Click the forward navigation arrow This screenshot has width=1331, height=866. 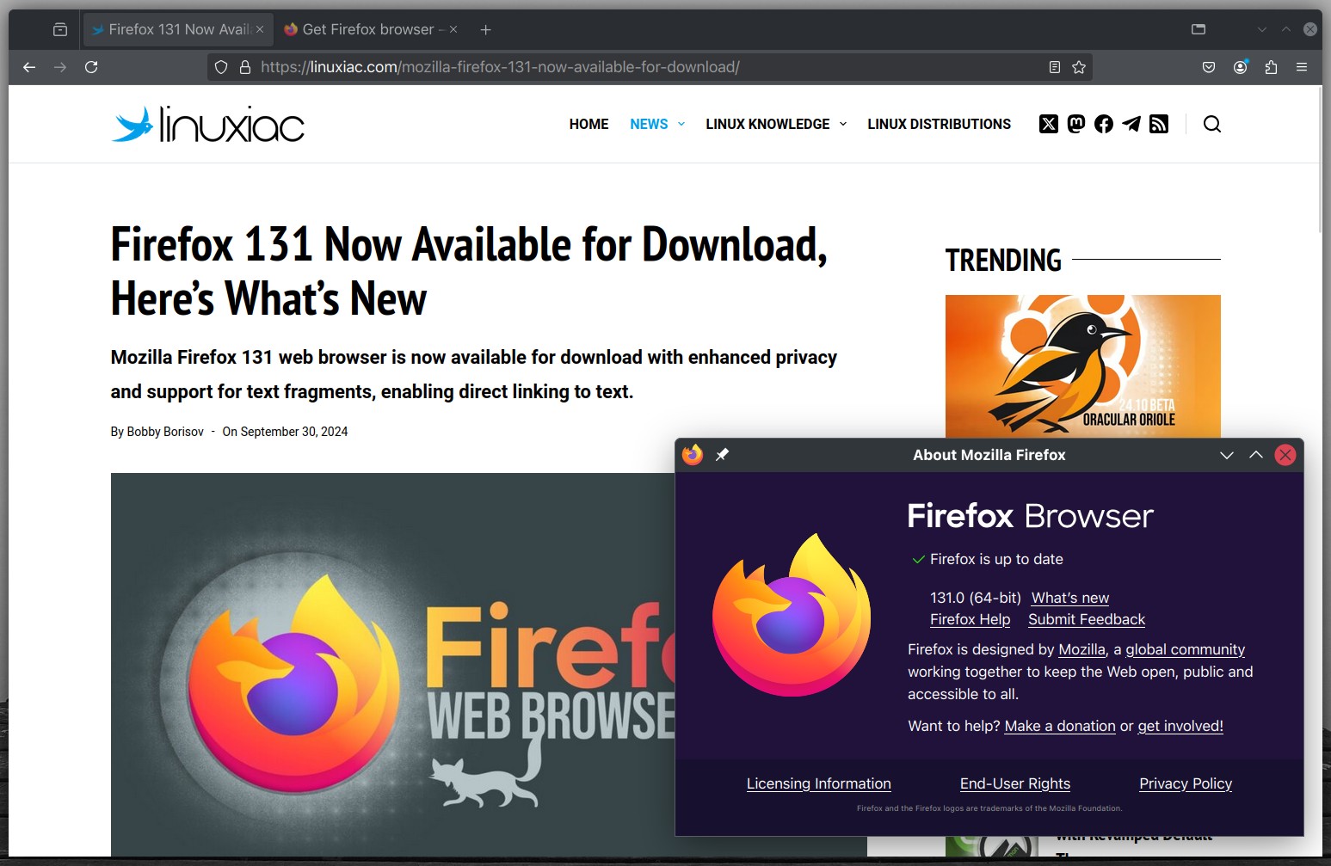[60, 67]
